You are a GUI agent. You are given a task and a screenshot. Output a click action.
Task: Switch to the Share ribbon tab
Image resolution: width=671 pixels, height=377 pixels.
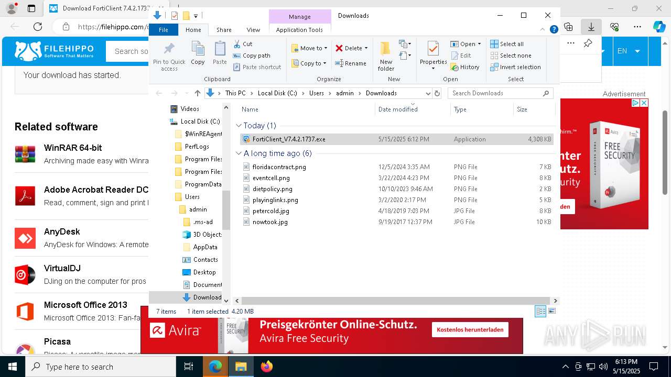[224, 30]
